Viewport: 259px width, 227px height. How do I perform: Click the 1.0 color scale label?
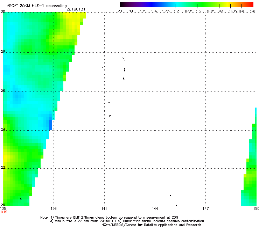point(253,11)
